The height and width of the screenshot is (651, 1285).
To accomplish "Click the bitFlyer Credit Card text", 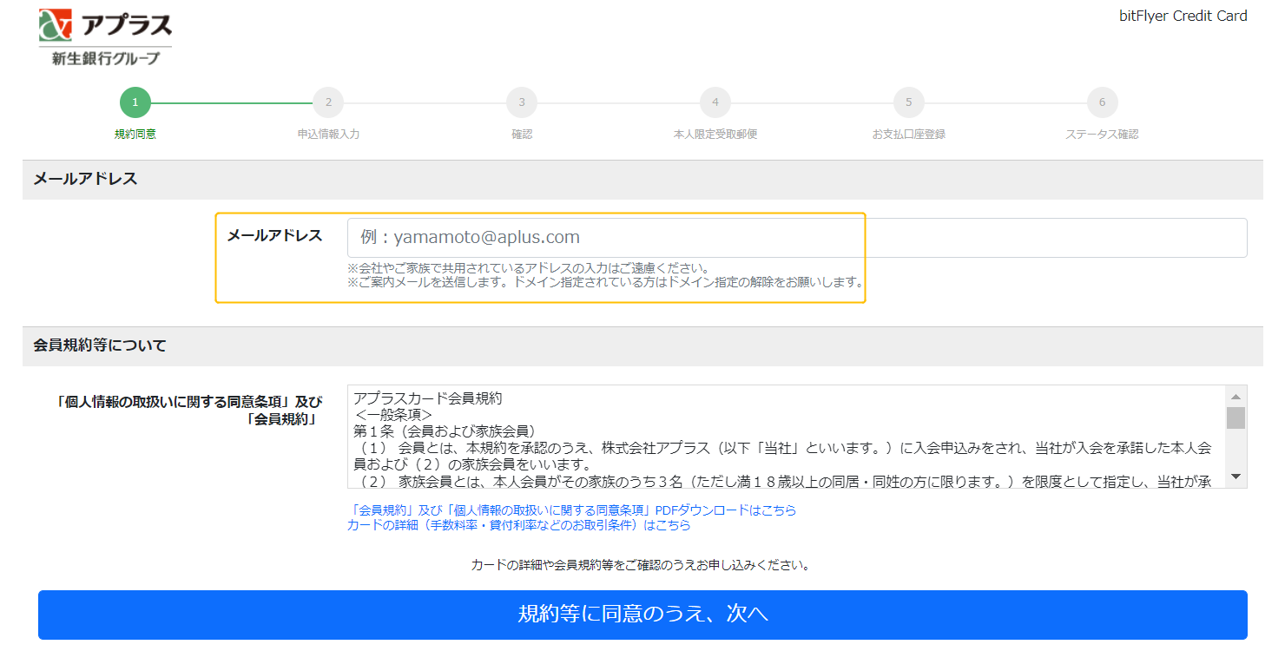I will [1183, 16].
